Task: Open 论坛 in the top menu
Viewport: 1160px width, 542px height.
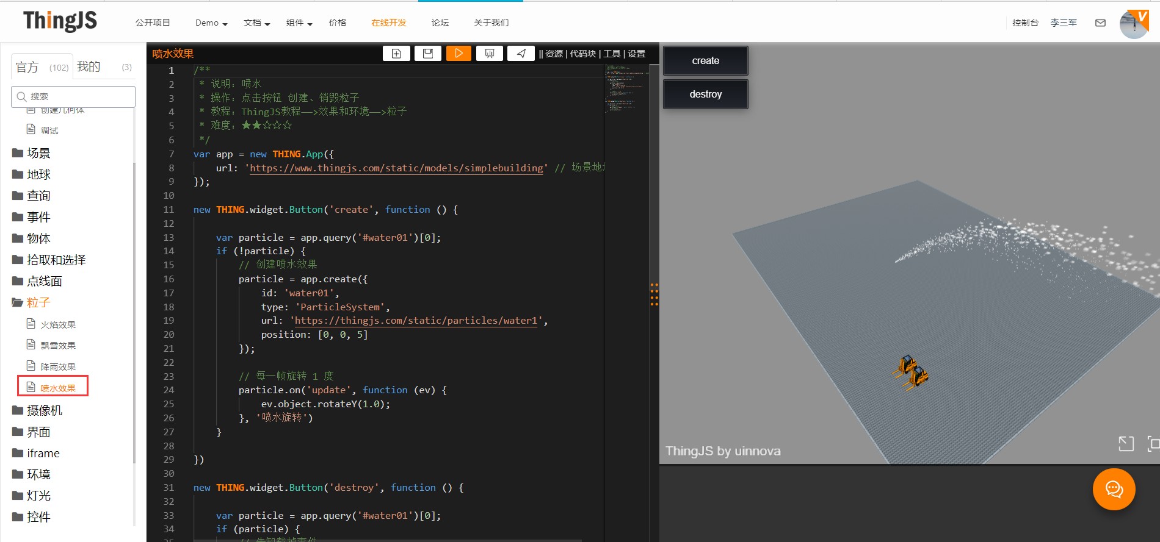Action: 440,23
